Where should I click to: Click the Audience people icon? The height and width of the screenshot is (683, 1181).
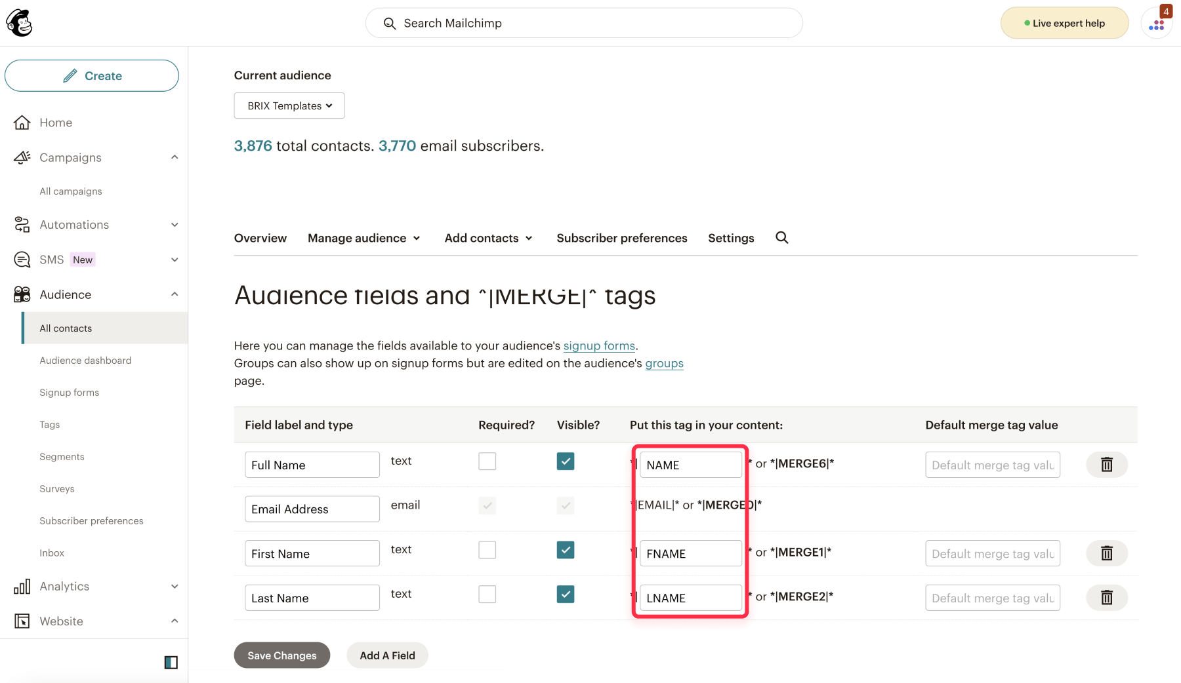[x=22, y=294]
